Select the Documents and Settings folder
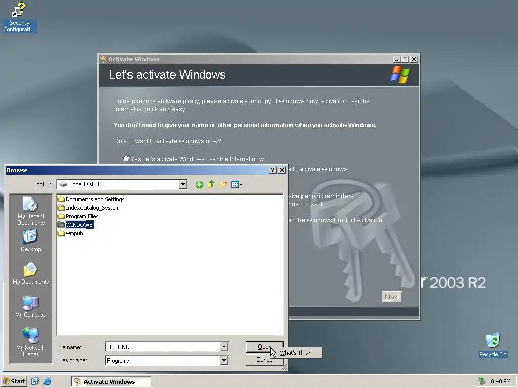Screen dimensions: 518x388 click(x=91, y=199)
